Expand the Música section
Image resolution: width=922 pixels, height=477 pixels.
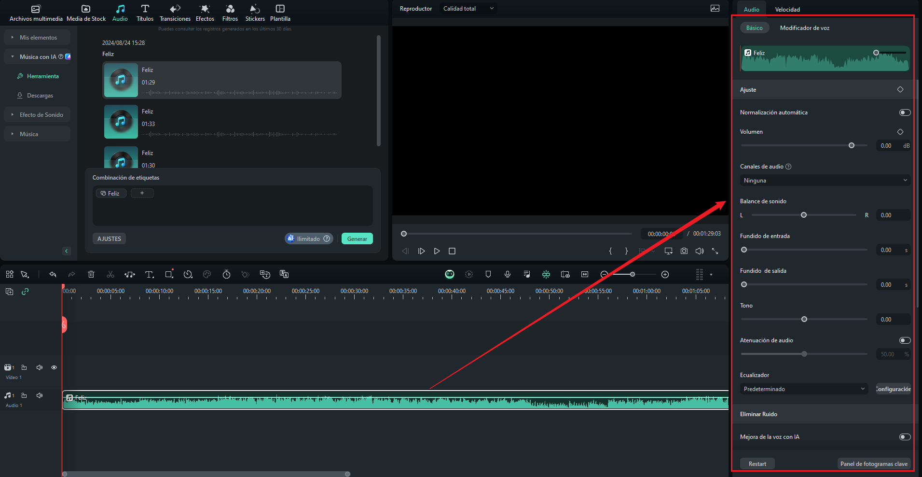tap(37, 134)
